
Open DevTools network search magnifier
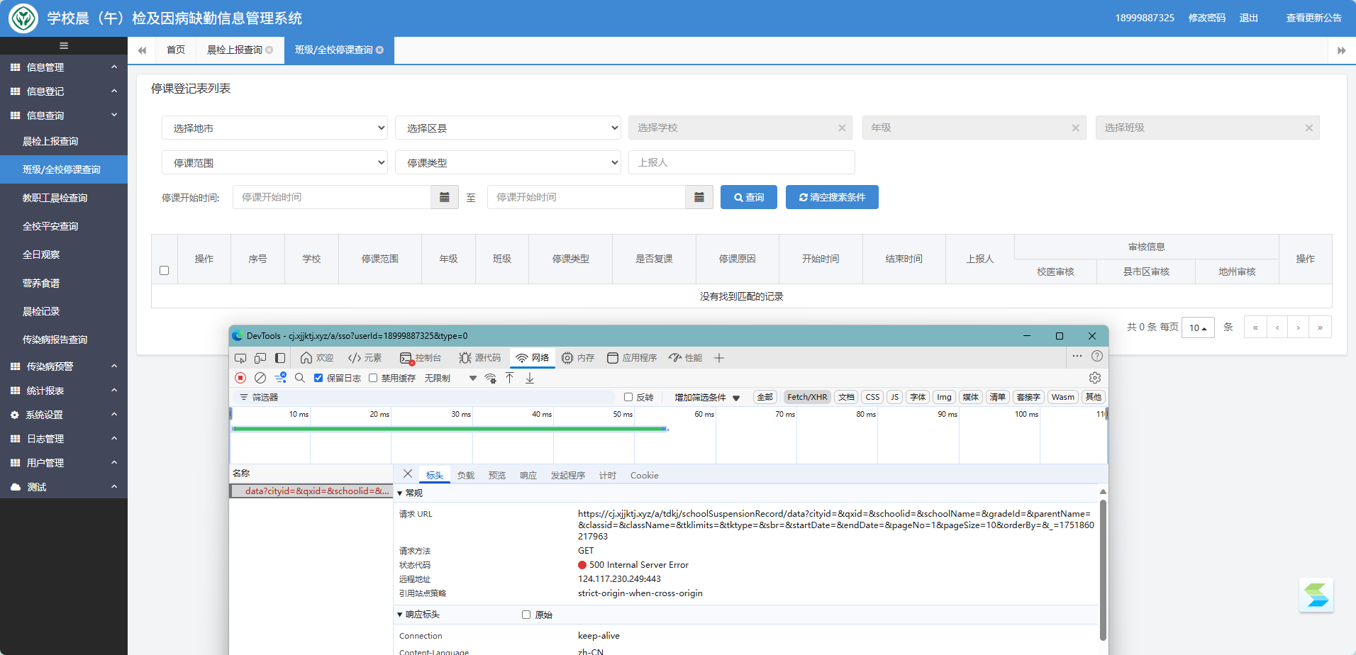pyautogui.click(x=300, y=379)
